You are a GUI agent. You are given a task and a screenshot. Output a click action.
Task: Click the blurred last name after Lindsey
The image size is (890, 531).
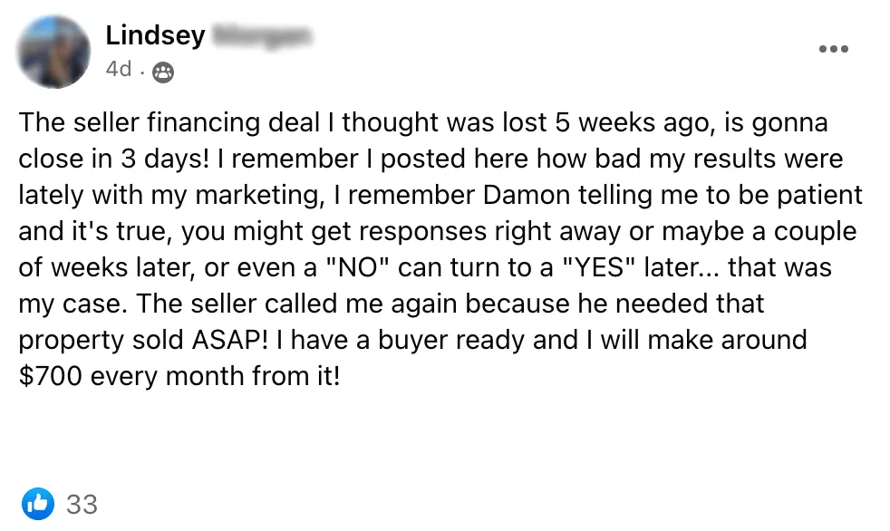pyautogui.click(x=262, y=36)
